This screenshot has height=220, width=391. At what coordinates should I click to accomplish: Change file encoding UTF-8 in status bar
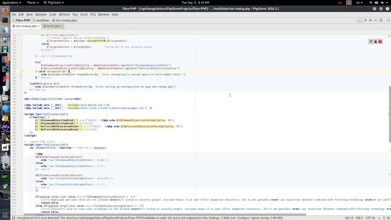click(370, 218)
